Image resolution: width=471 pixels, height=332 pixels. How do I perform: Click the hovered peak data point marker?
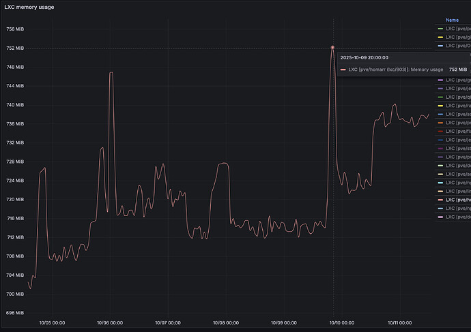point(332,48)
